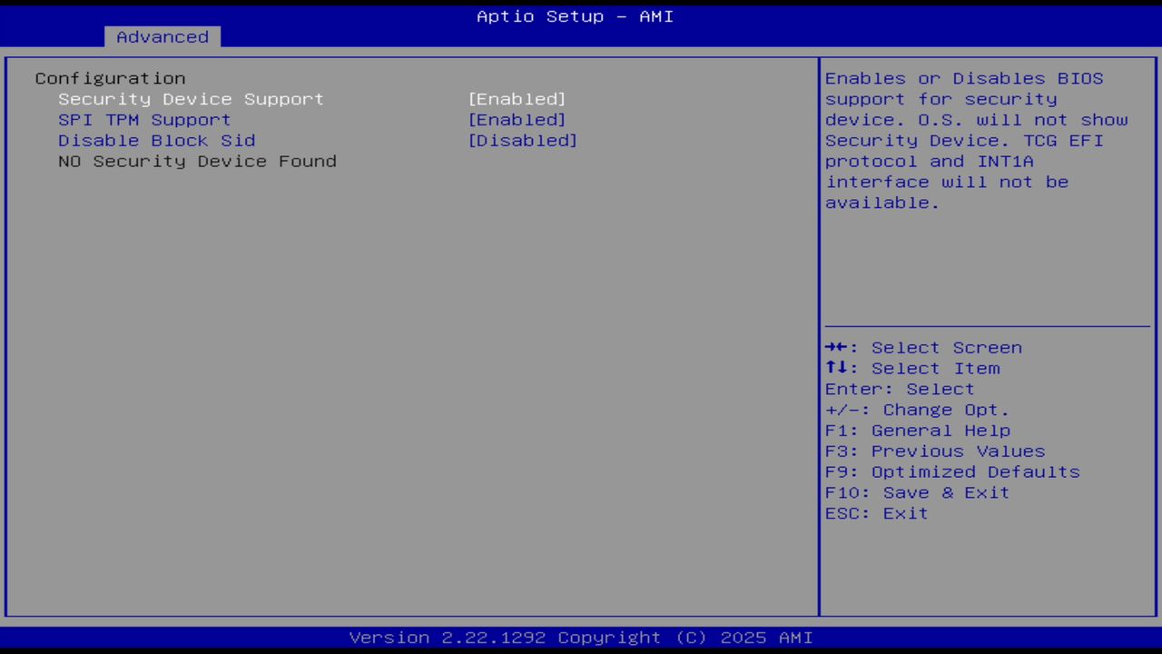Screen dimensions: 1162x654
Task: Select the Disable Block Sid setting
Action: (x=156, y=141)
